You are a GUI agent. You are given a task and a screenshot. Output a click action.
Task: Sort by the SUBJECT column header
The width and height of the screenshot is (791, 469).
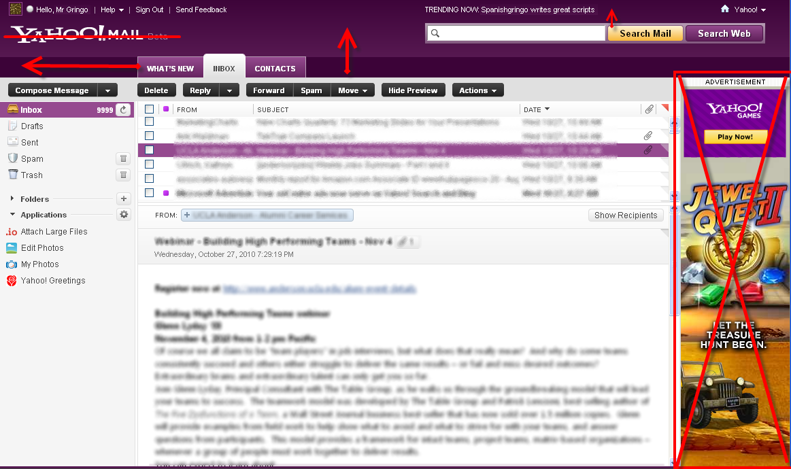273,109
